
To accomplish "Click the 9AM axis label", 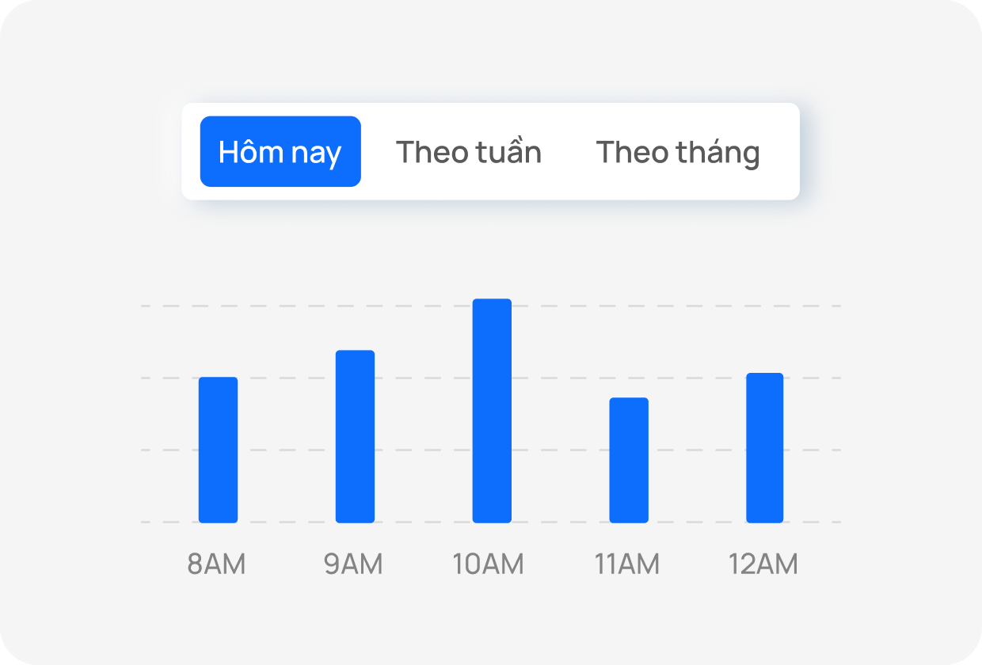I will click(x=355, y=564).
